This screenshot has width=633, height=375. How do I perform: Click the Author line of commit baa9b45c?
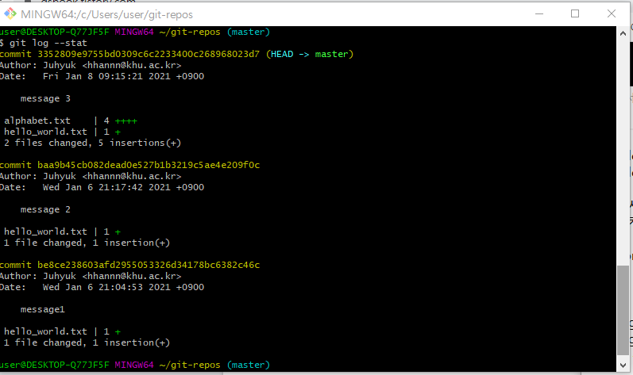(91, 177)
